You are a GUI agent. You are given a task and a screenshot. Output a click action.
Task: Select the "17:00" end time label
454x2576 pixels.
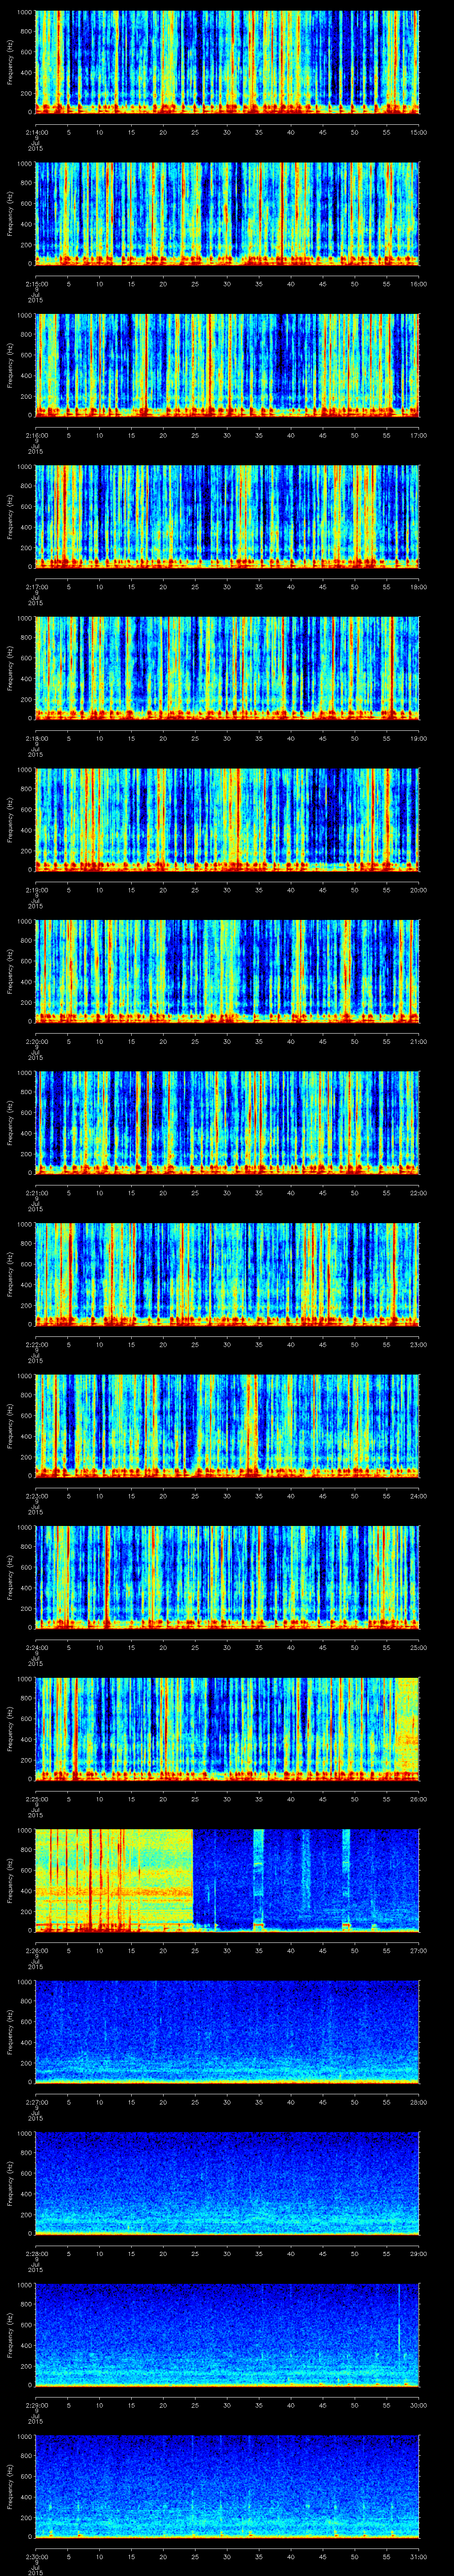coord(418,435)
